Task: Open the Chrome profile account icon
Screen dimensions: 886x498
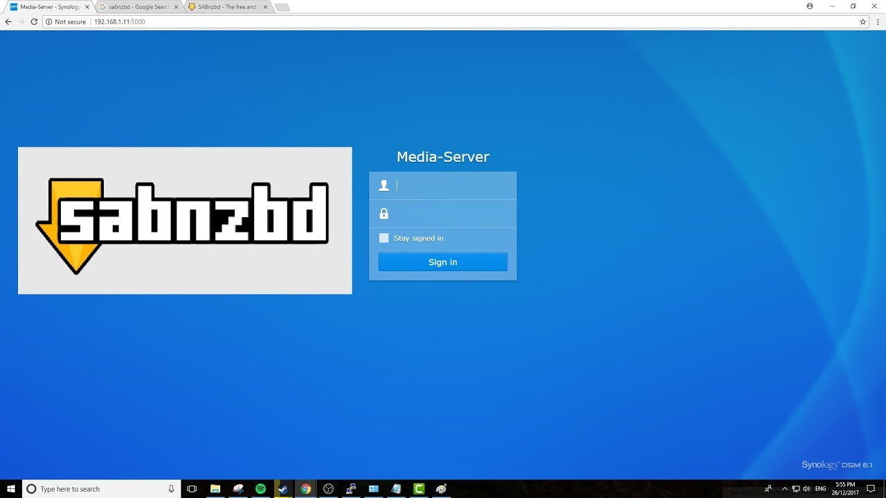Action: coord(810,6)
